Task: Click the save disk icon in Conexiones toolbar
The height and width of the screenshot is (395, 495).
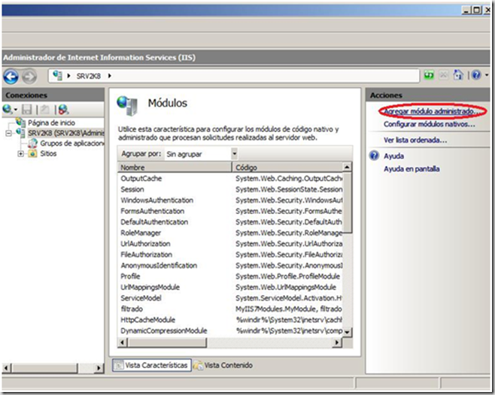Action: 27,110
